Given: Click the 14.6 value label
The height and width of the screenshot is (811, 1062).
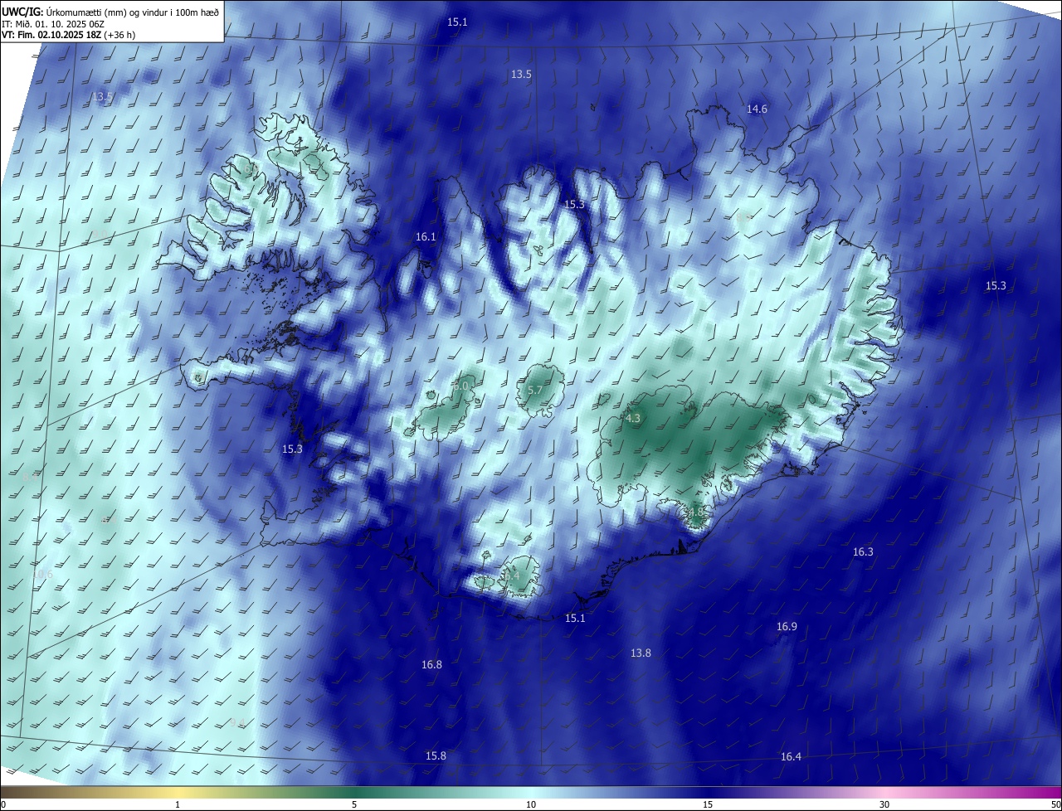Looking at the screenshot, I should point(757,109).
